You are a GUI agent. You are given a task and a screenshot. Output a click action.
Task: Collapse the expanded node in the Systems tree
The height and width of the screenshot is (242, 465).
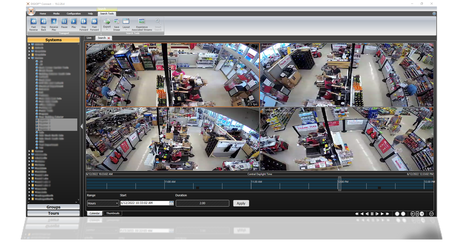tap(29, 58)
